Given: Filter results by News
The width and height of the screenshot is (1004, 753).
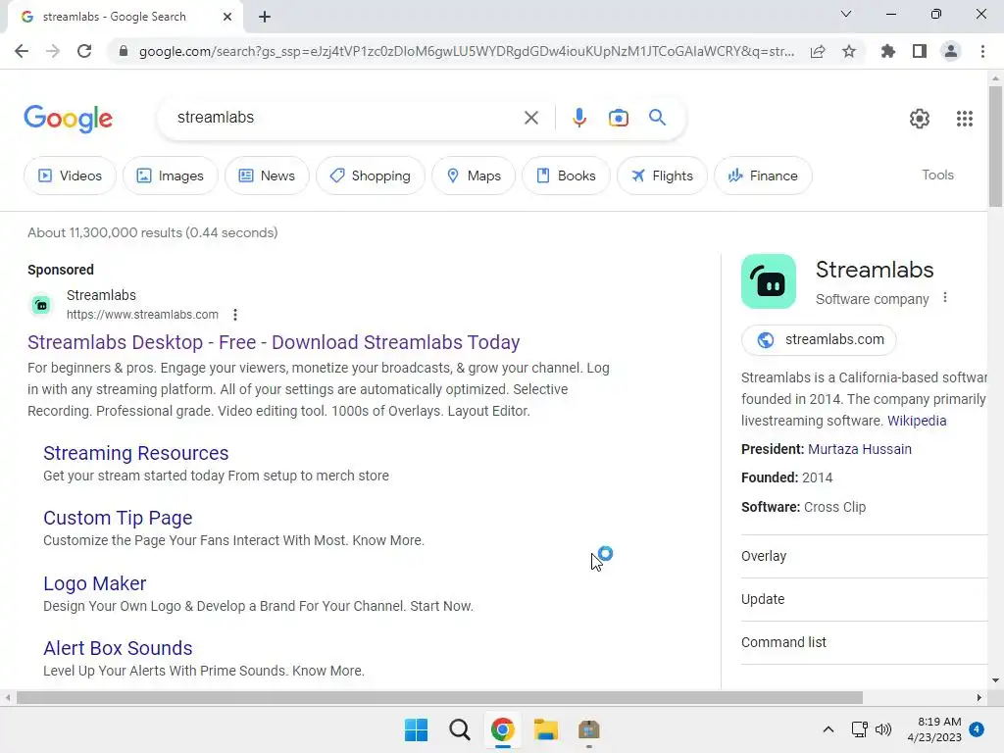Looking at the screenshot, I should pyautogui.click(x=267, y=176).
